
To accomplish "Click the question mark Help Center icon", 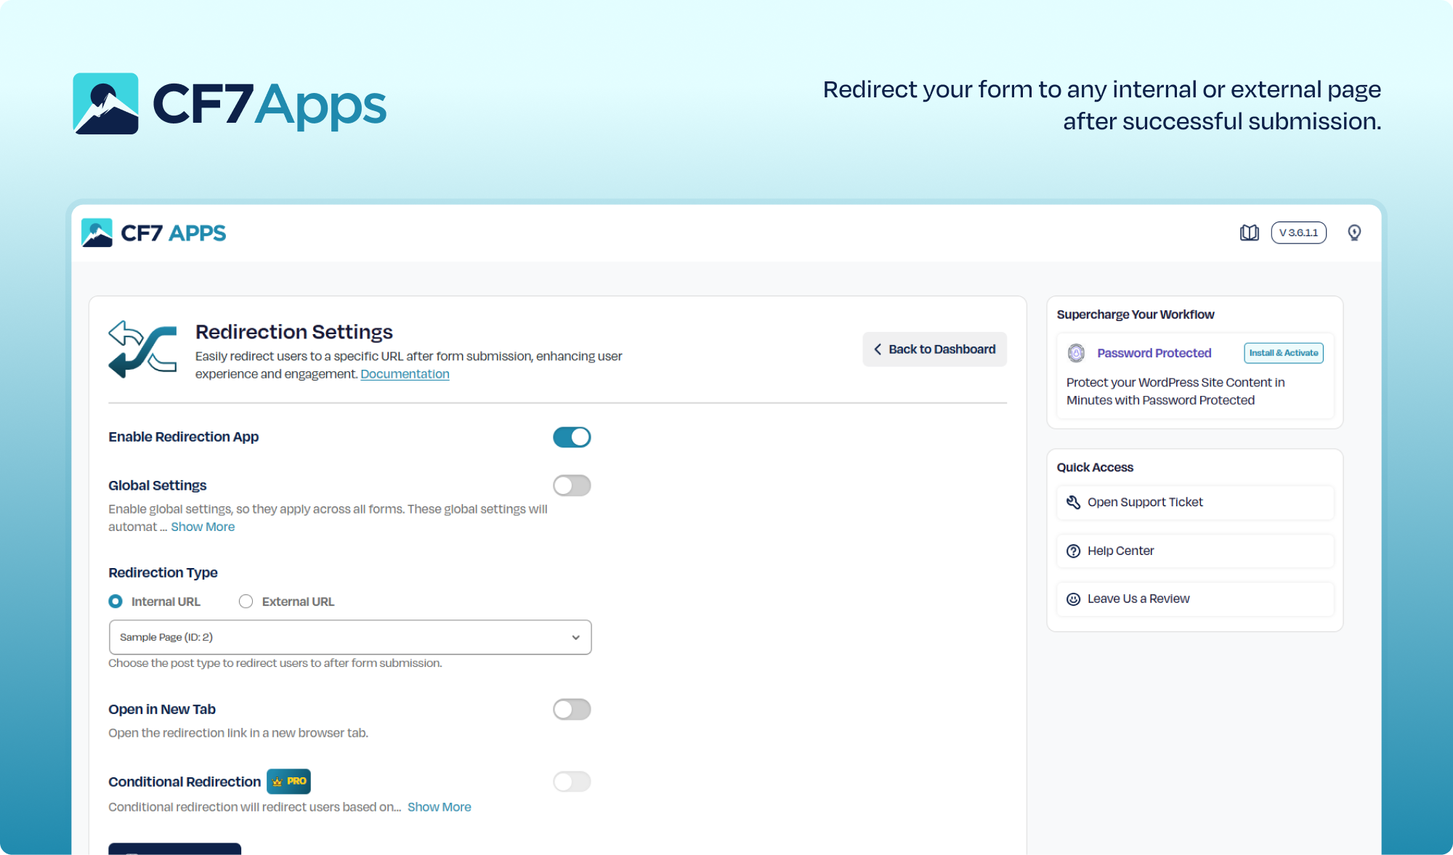I will [1073, 551].
